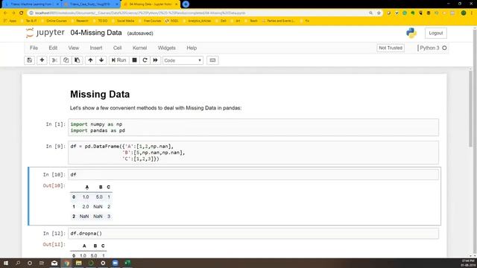Open the Online Courses bookmark folder
Viewport: 477px width, 268px height.
(54, 21)
